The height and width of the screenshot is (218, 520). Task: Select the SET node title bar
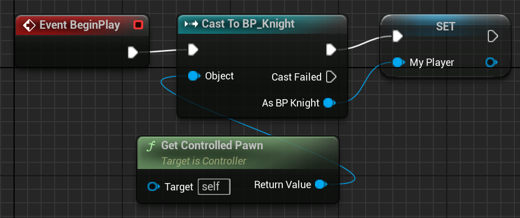pyautogui.click(x=445, y=26)
